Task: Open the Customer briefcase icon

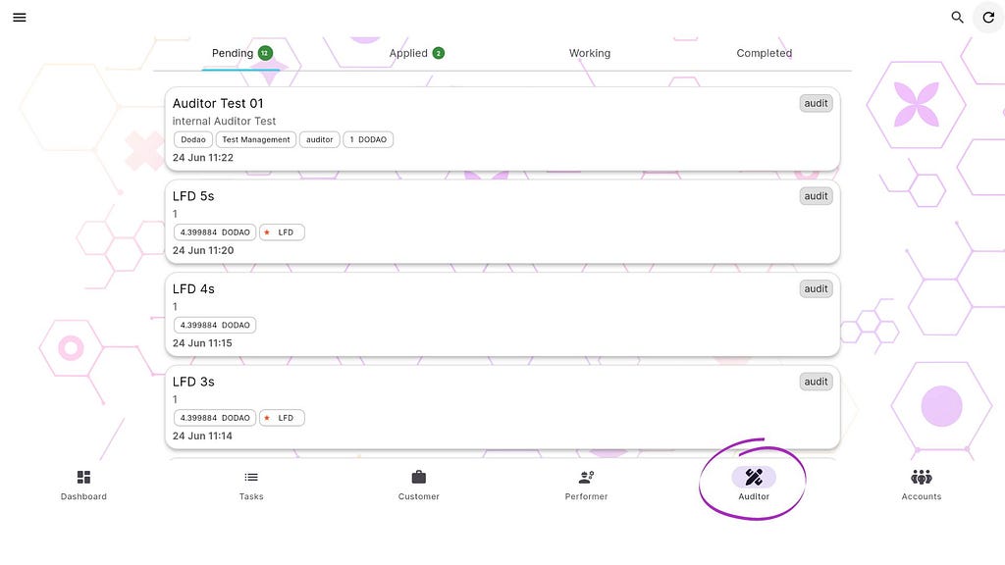Action: (418, 478)
